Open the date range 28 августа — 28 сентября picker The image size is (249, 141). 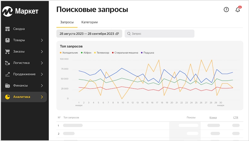point(89,34)
